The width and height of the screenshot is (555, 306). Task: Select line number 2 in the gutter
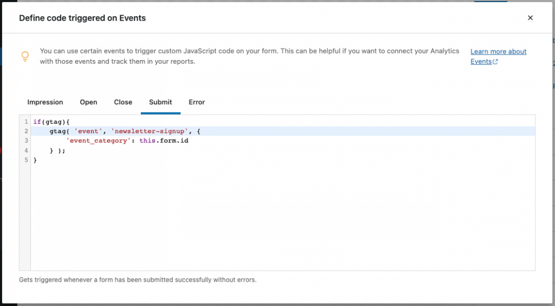pyautogui.click(x=25, y=131)
